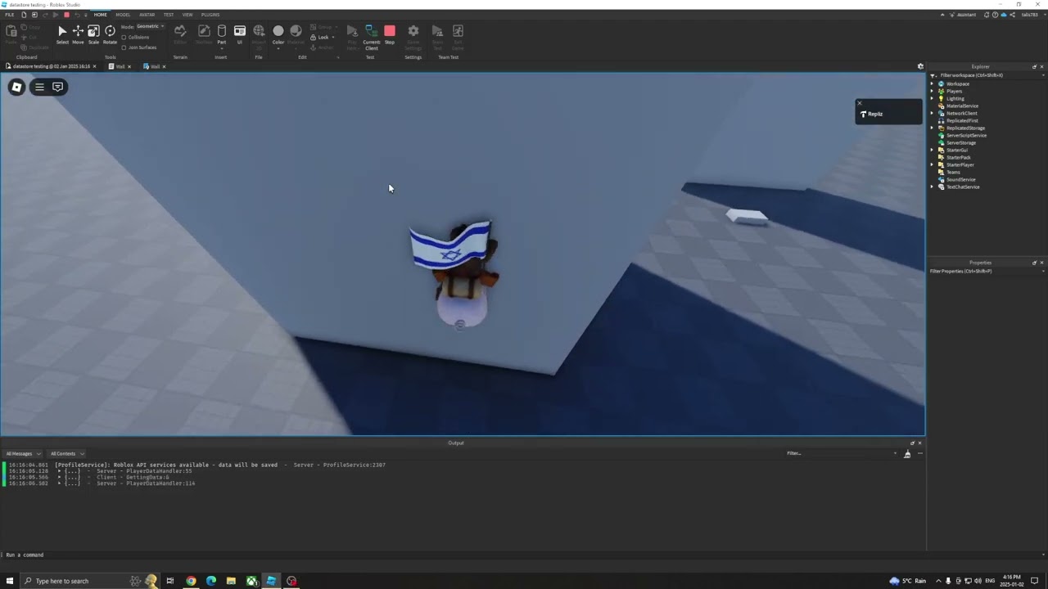Click the ServerStorage icon in Explorer
Image resolution: width=1048 pixels, height=589 pixels.
[x=941, y=142]
